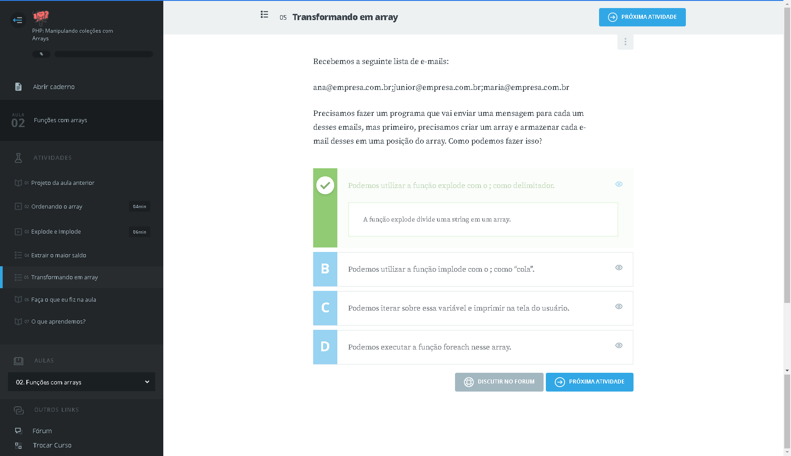Screen dimensions: 791x456
Task: Click 'Discutir no Forum' button
Action: 499,382
